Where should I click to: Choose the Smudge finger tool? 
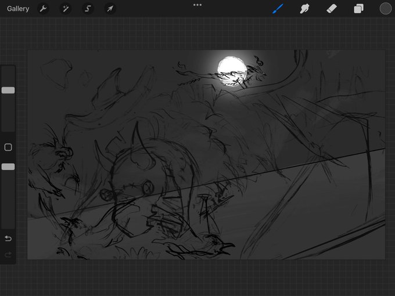tap(304, 9)
